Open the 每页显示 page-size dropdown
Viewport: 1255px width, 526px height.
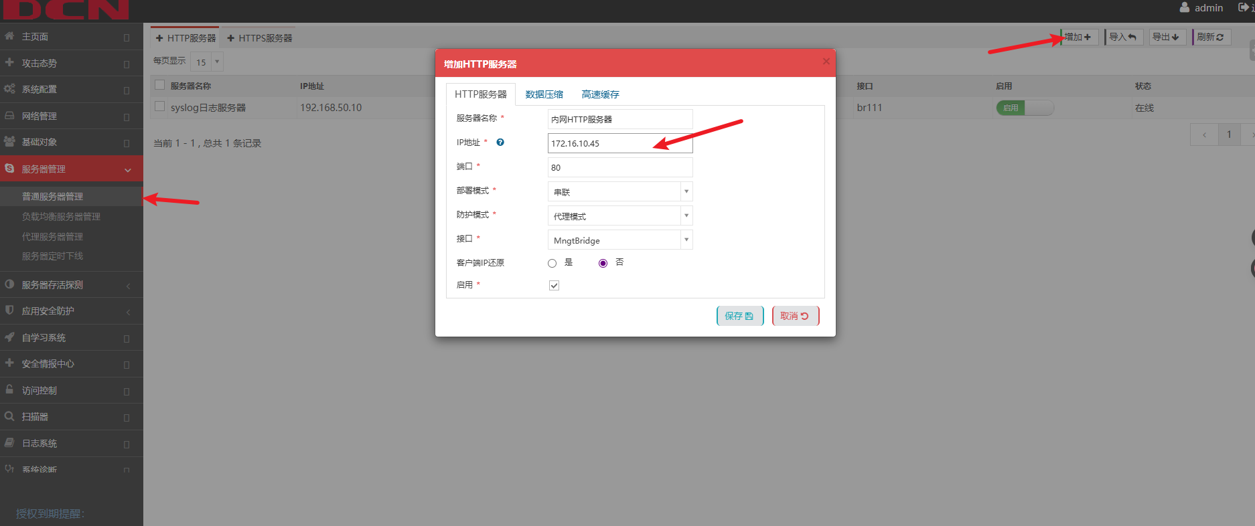coord(207,62)
